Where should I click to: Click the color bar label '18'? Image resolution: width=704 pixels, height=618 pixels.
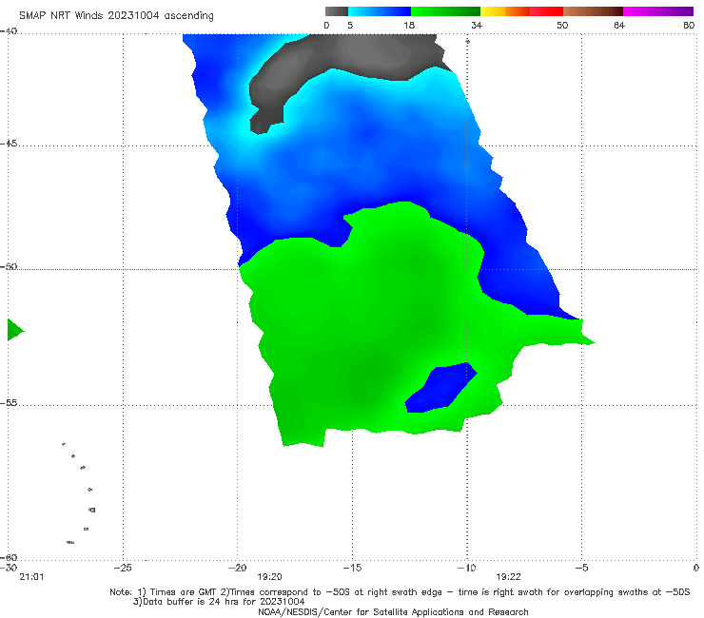[x=409, y=25]
